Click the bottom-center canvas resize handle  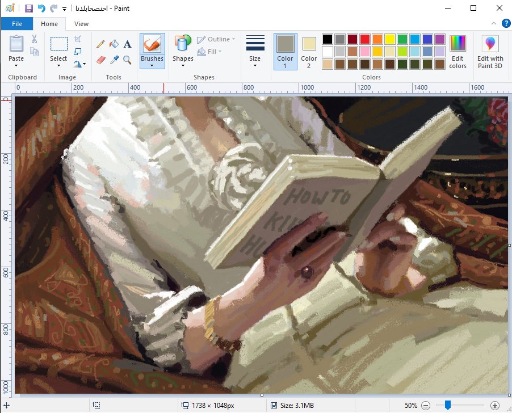pos(262,395)
